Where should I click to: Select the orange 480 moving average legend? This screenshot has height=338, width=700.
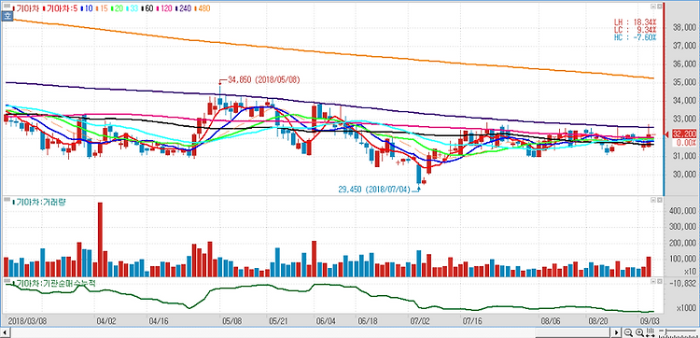coord(202,8)
